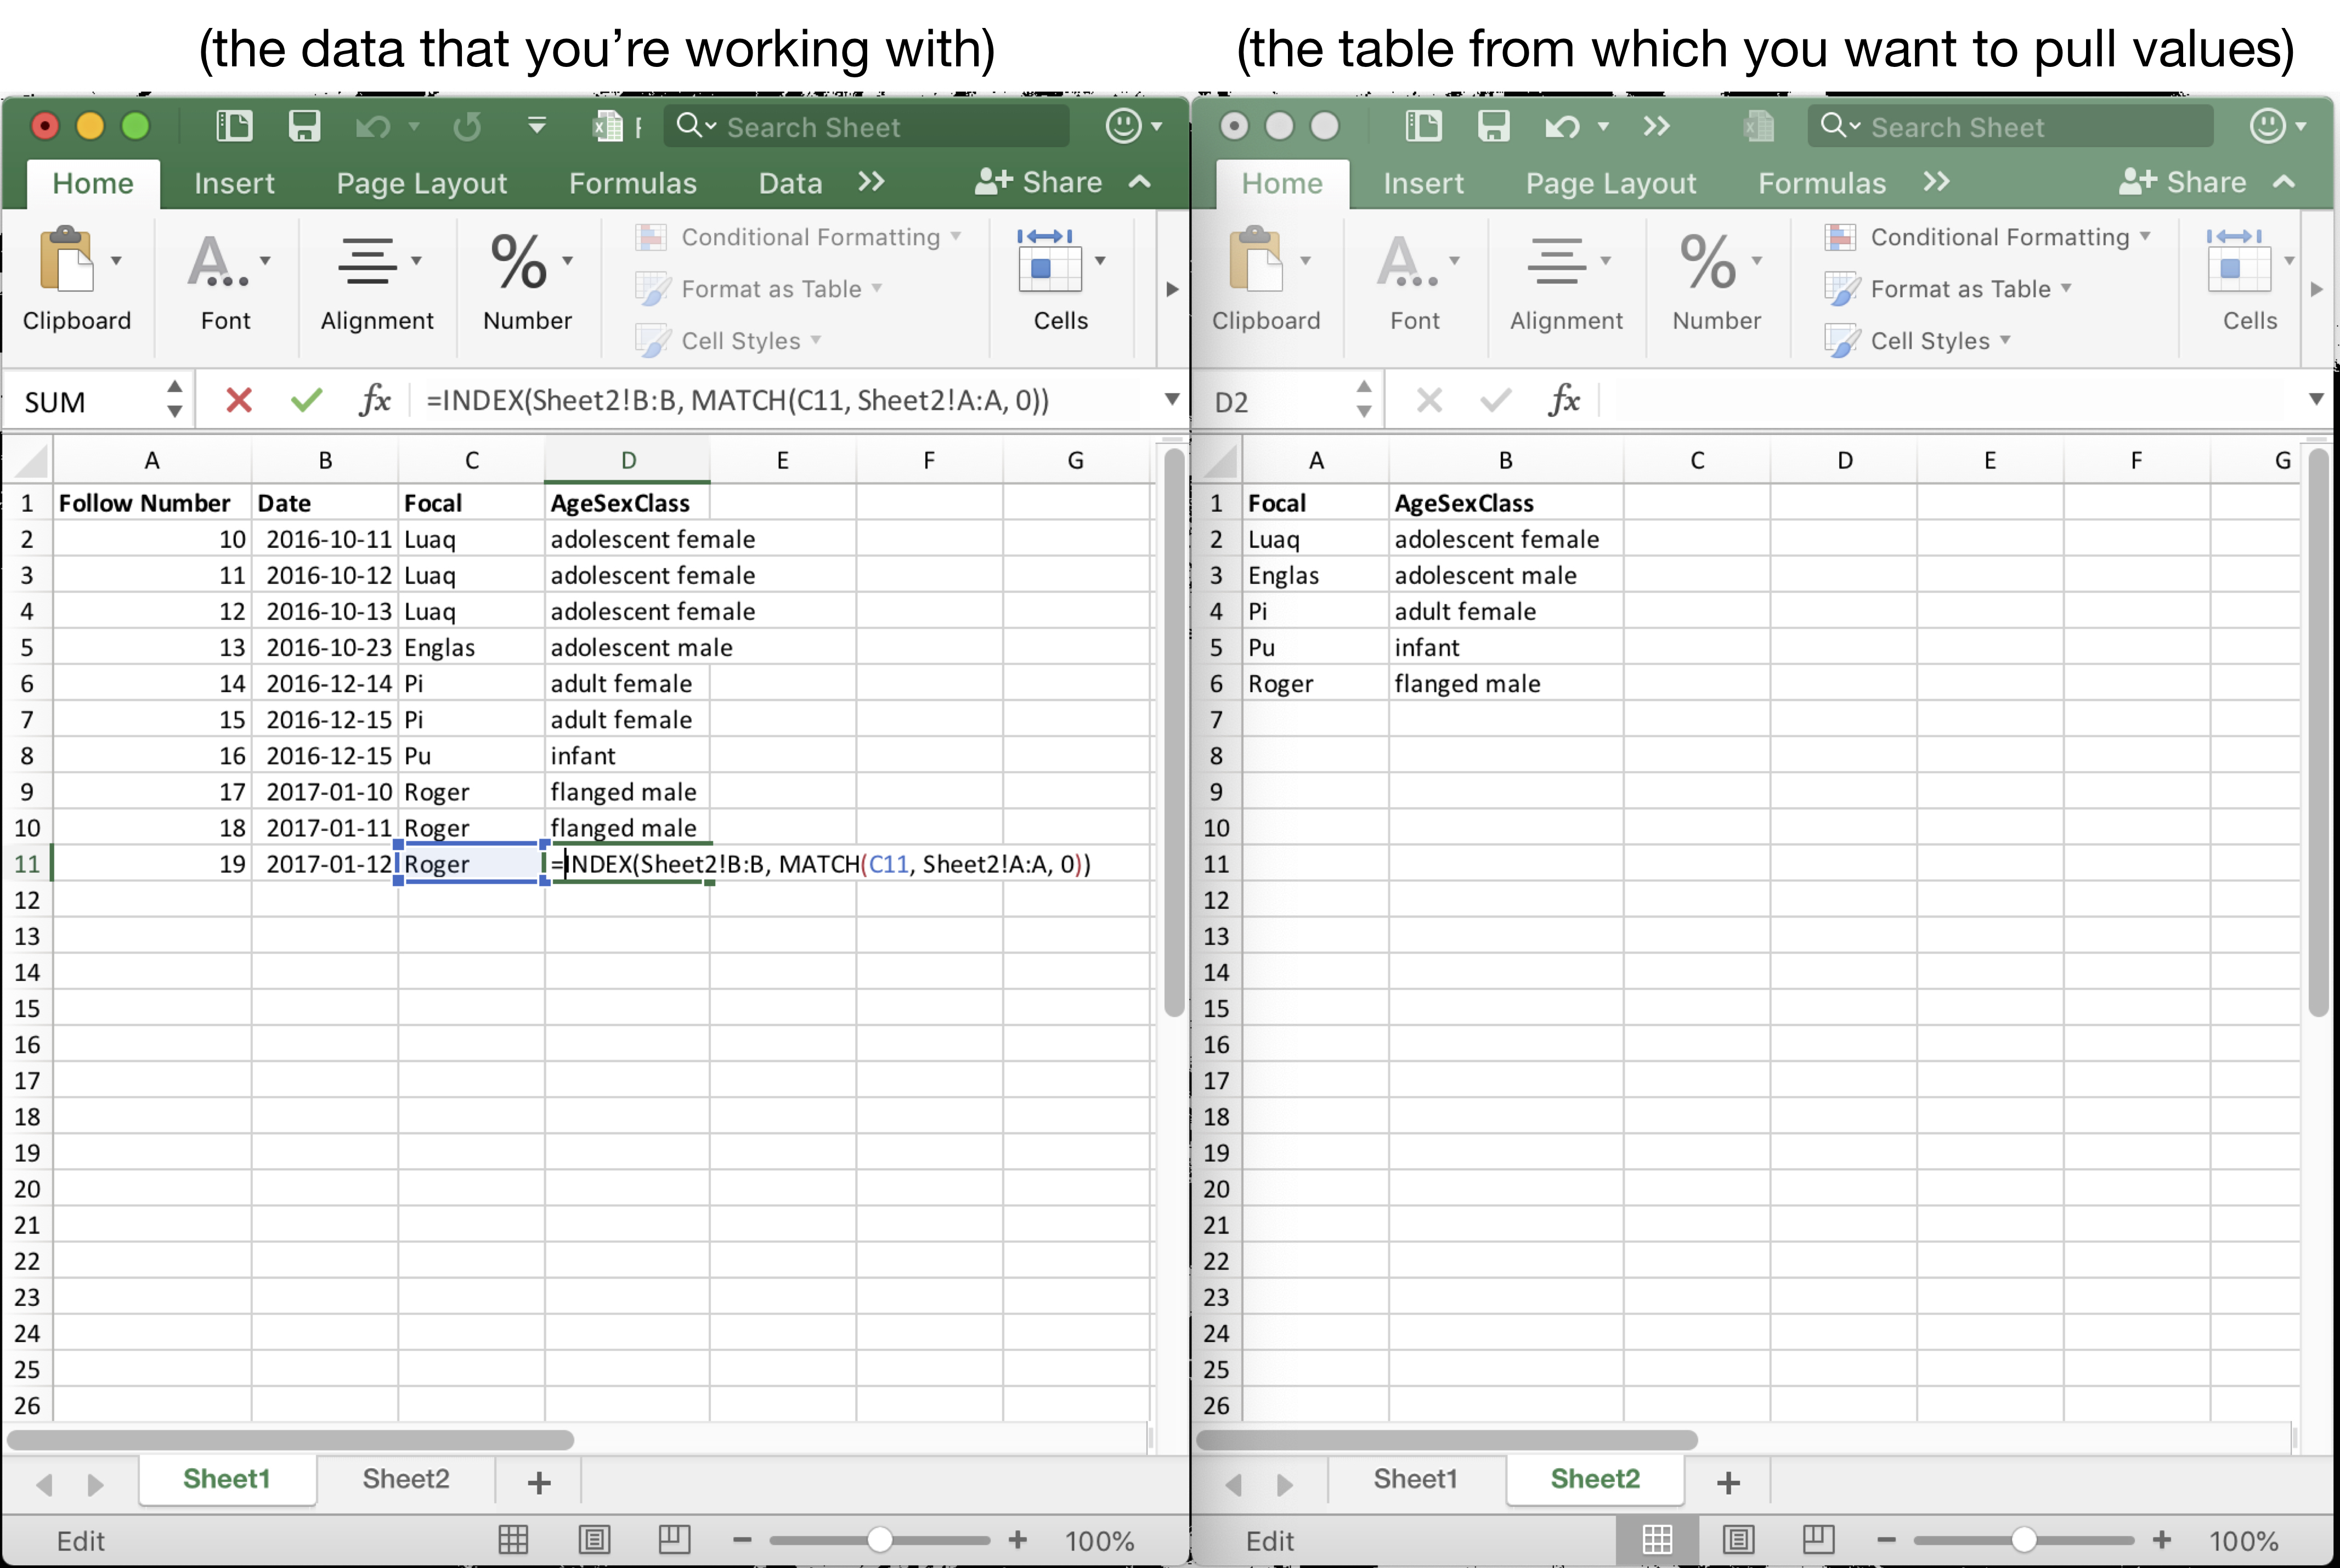Switch to Sheet2 tab in left window

point(406,1479)
